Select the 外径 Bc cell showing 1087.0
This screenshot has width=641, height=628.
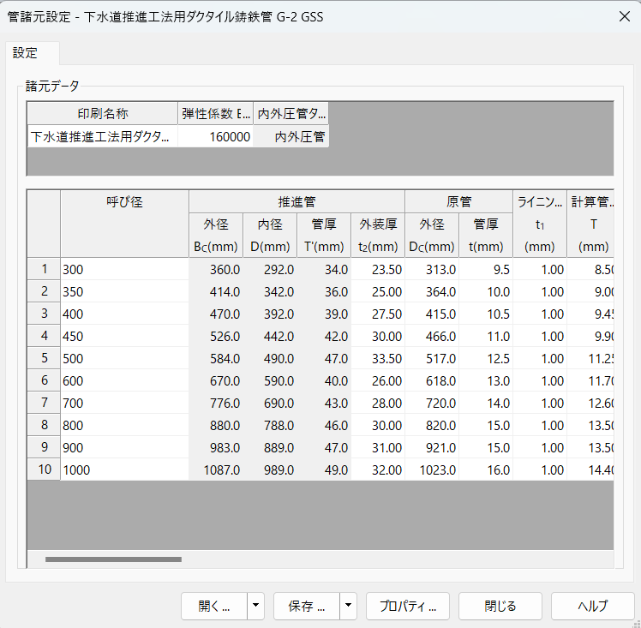(x=216, y=470)
